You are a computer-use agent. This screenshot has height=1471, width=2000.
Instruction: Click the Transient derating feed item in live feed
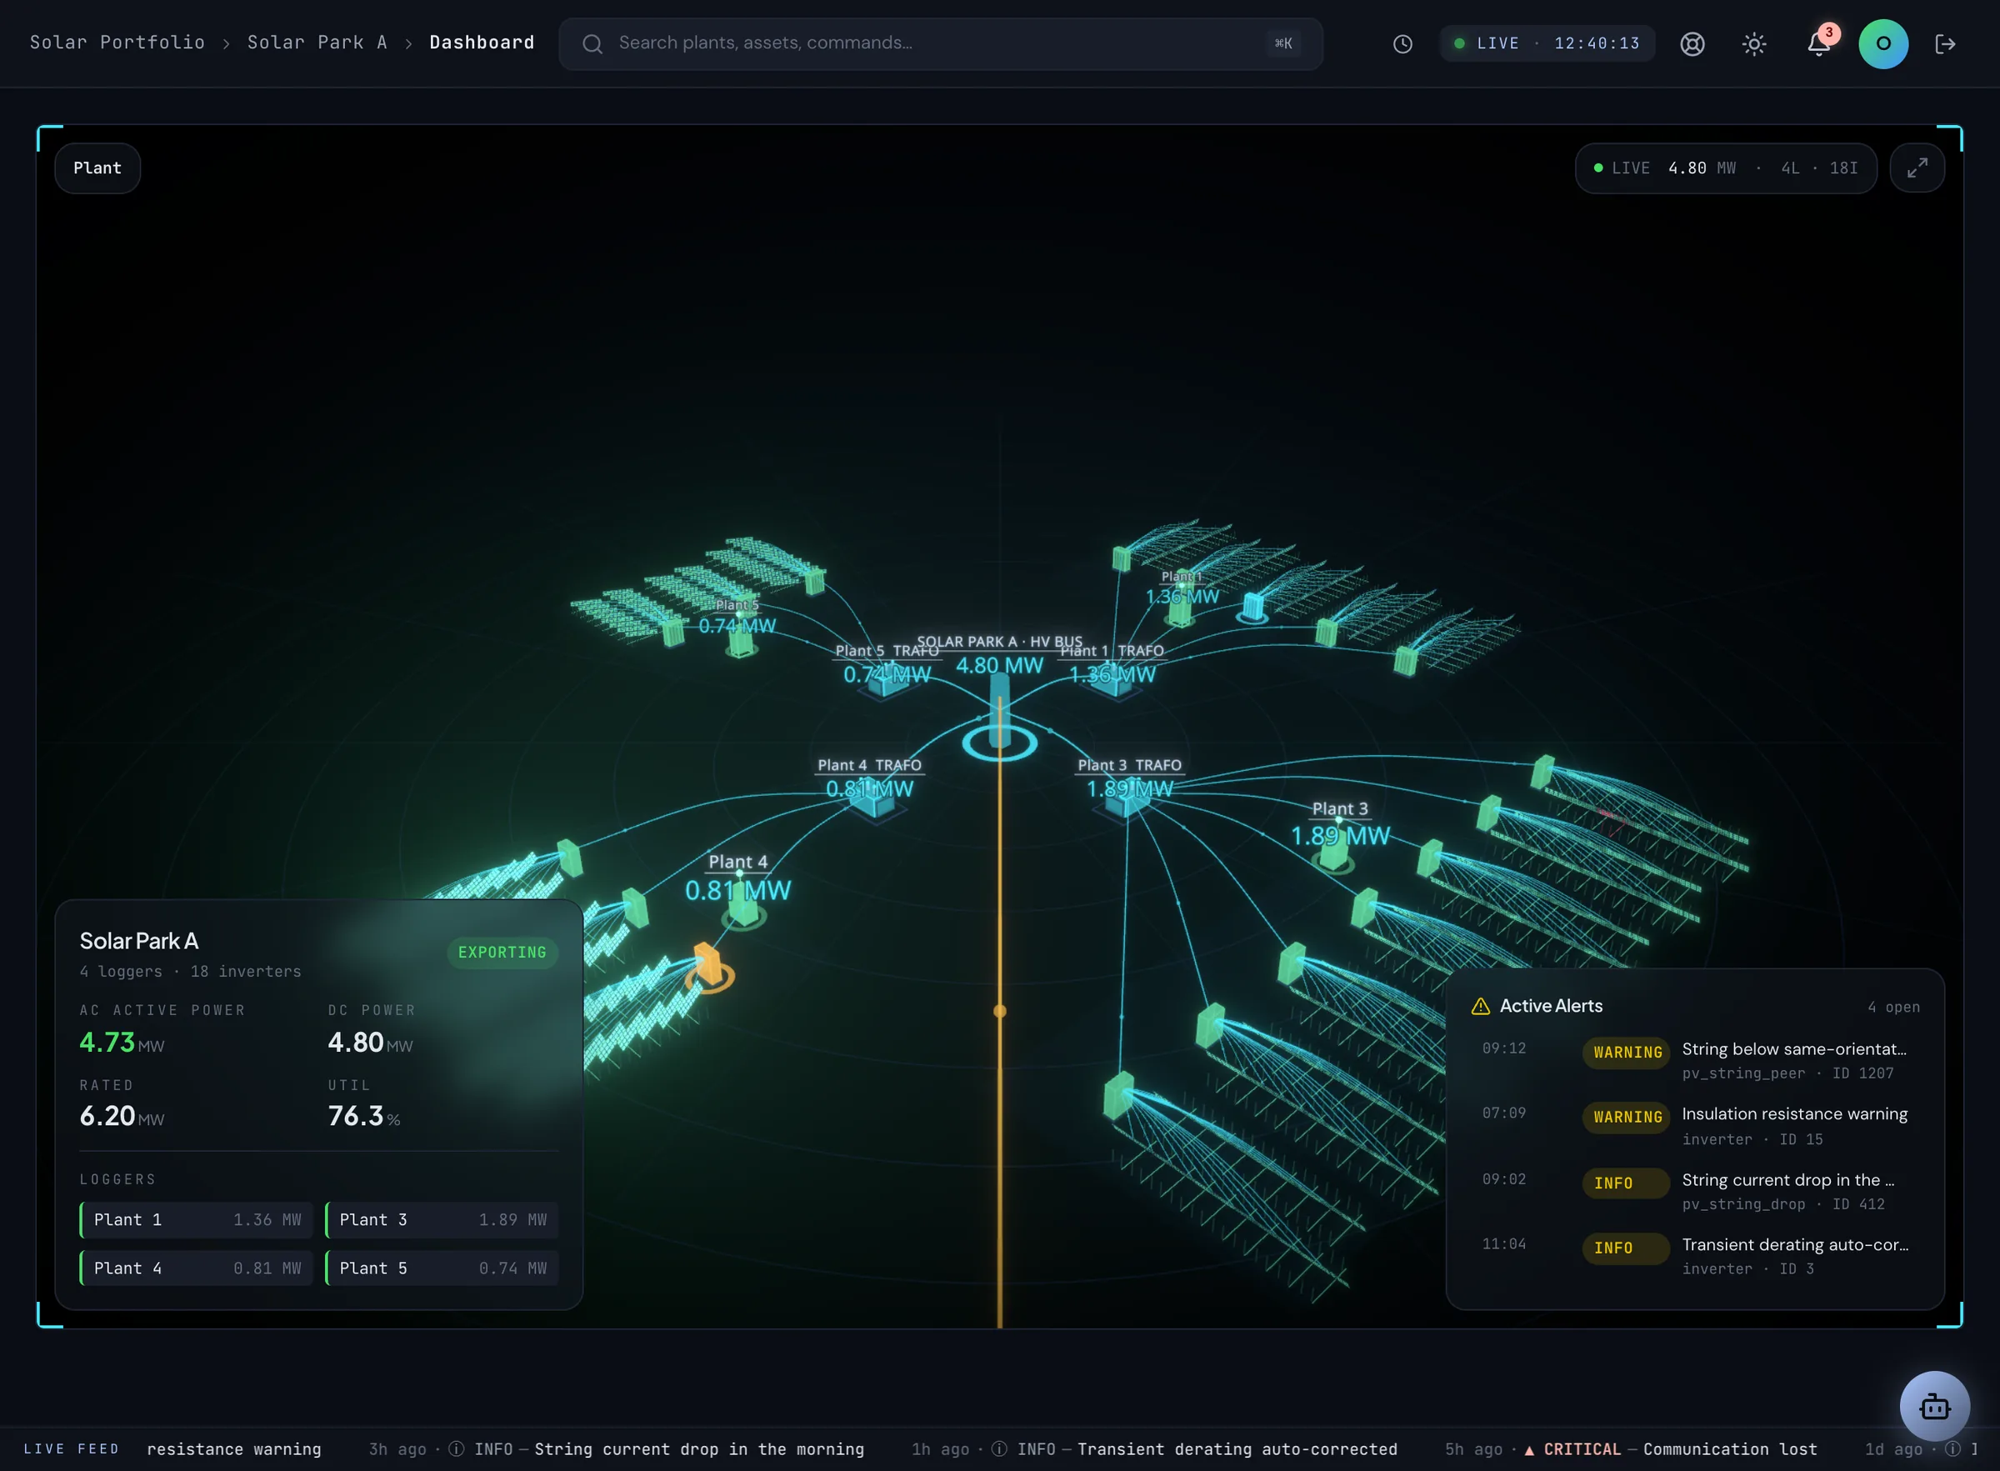[x=1153, y=1449]
